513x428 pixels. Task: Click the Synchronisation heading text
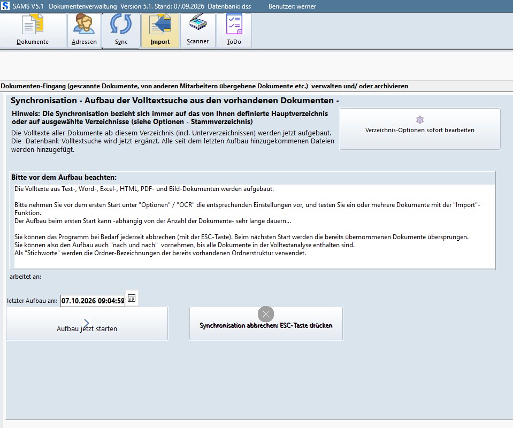pyautogui.click(x=175, y=101)
